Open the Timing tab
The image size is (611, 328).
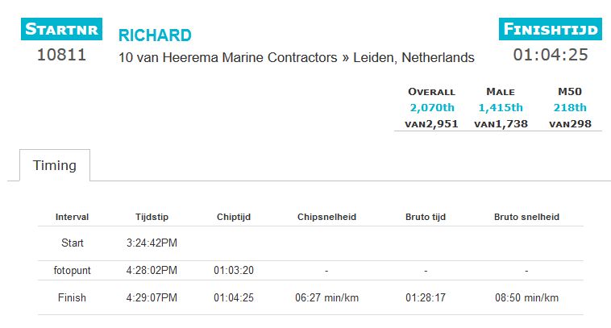pos(55,165)
